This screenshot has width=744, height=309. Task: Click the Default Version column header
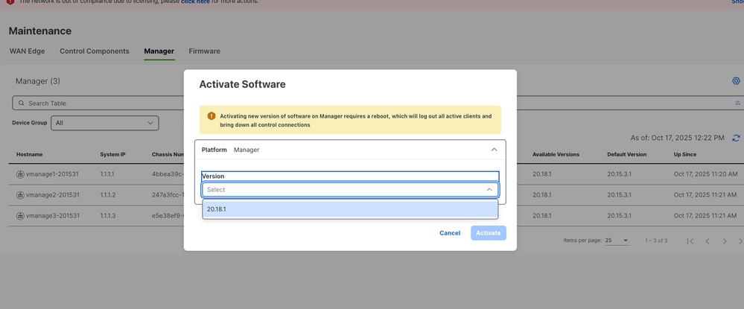[627, 155]
